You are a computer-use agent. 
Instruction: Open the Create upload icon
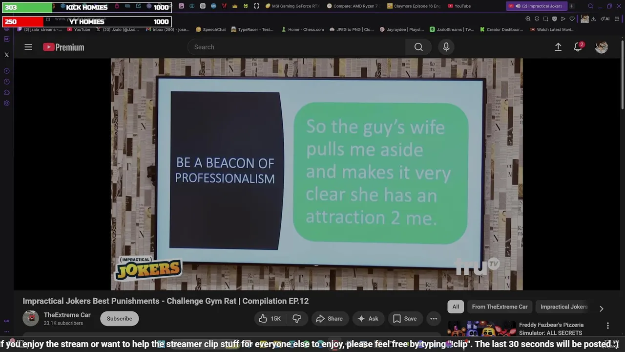pyautogui.click(x=558, y=47)
